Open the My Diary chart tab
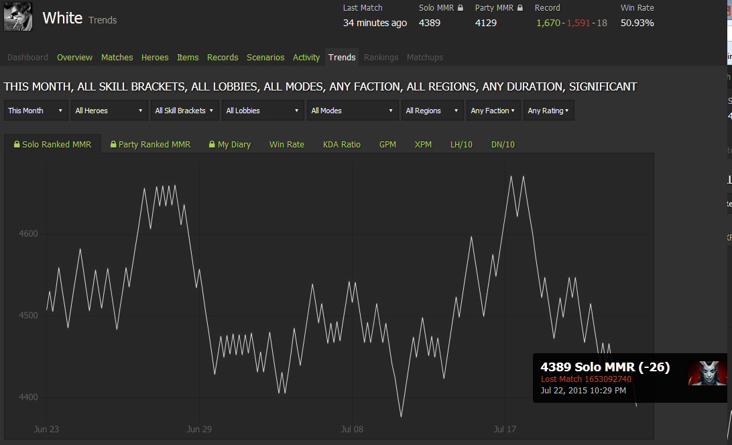The width and height of the screenshot is (732, 445). [230, 144]
